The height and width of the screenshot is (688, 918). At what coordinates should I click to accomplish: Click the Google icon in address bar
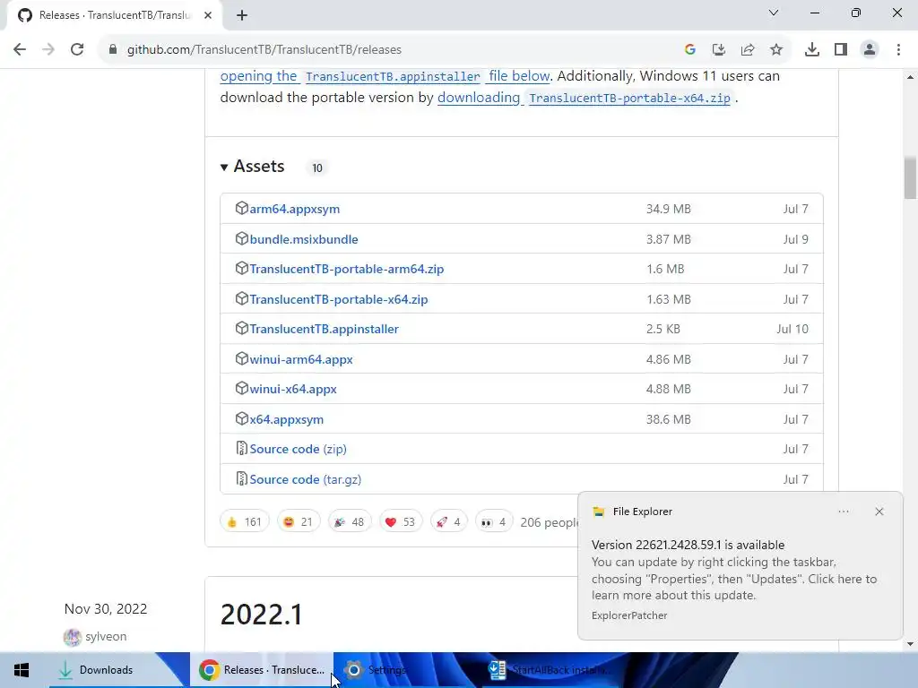(690, 50)
